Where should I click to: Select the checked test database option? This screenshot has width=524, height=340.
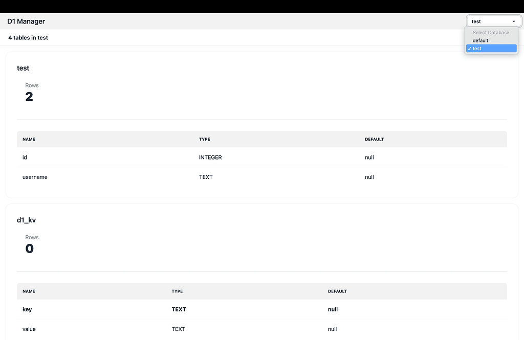pyautogui.click(x=491, y=49)
